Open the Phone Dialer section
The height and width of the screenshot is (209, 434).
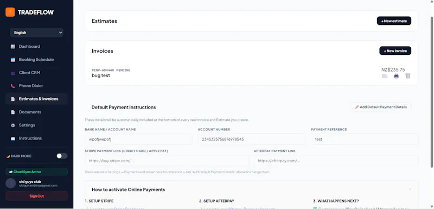point(36,86)
